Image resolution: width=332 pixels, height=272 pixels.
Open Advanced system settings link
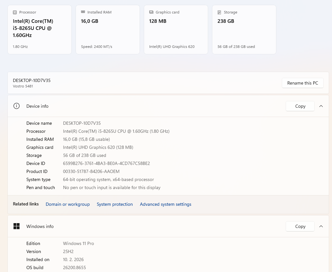tap(166, 204)
